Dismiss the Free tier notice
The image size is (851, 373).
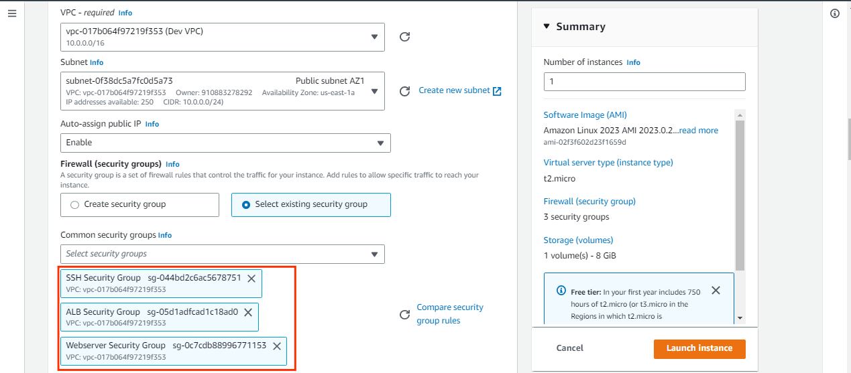(x=716, y=291)
